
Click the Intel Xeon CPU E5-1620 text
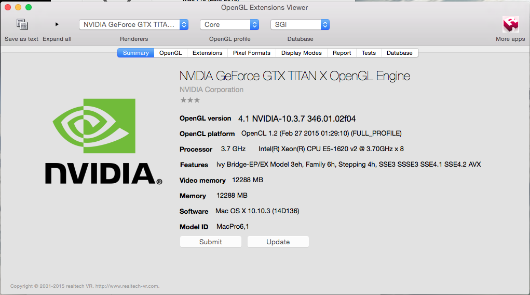331,149
